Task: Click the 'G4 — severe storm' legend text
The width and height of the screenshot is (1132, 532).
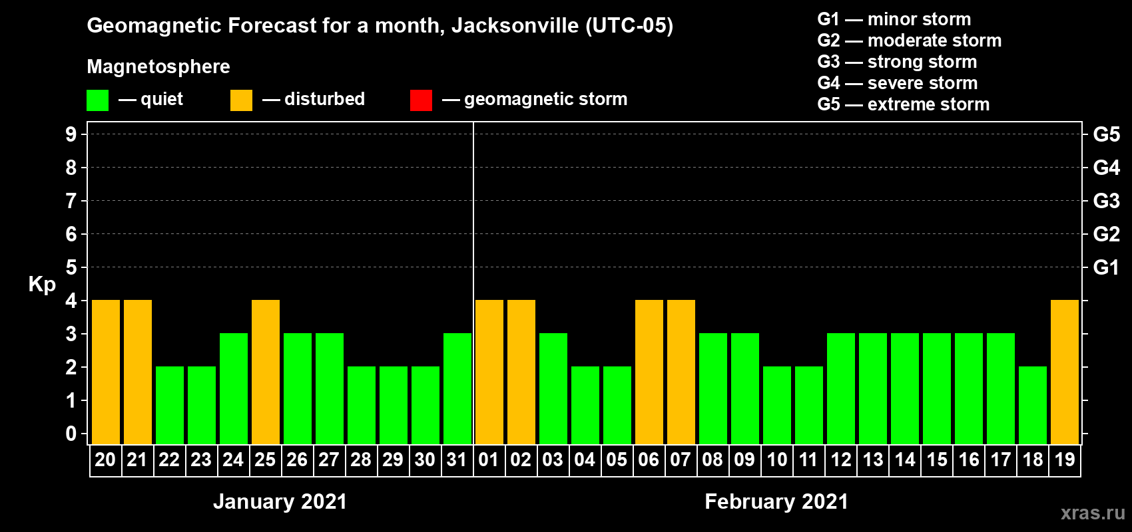Action: (898, 83)
